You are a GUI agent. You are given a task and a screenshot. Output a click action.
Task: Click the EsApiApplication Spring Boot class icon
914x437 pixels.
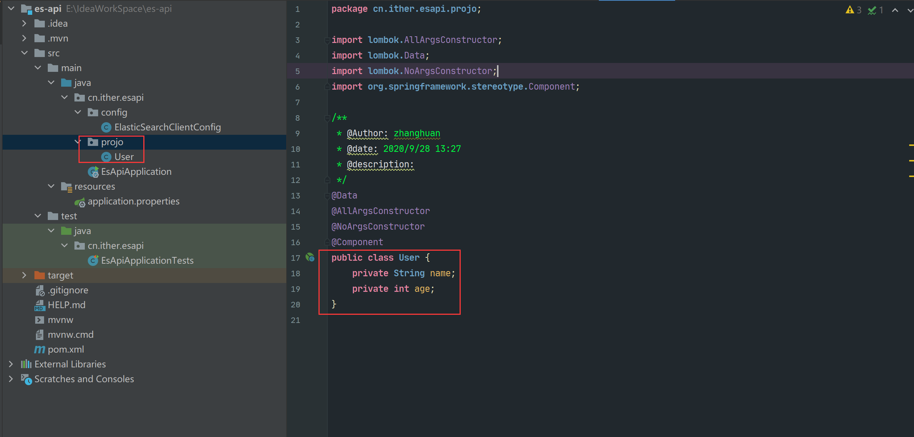tap(93, 172)
